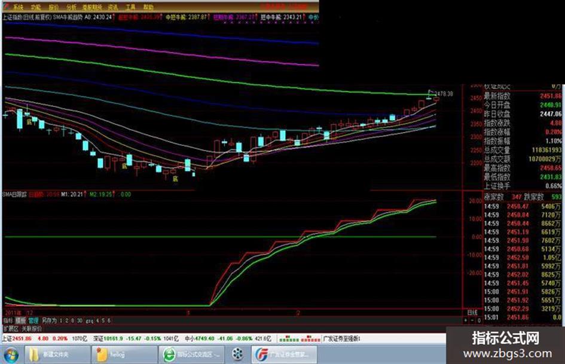The image size is (565, 364).
Task: Open the film reel media taskbar icon
Action: click(237, 354)
